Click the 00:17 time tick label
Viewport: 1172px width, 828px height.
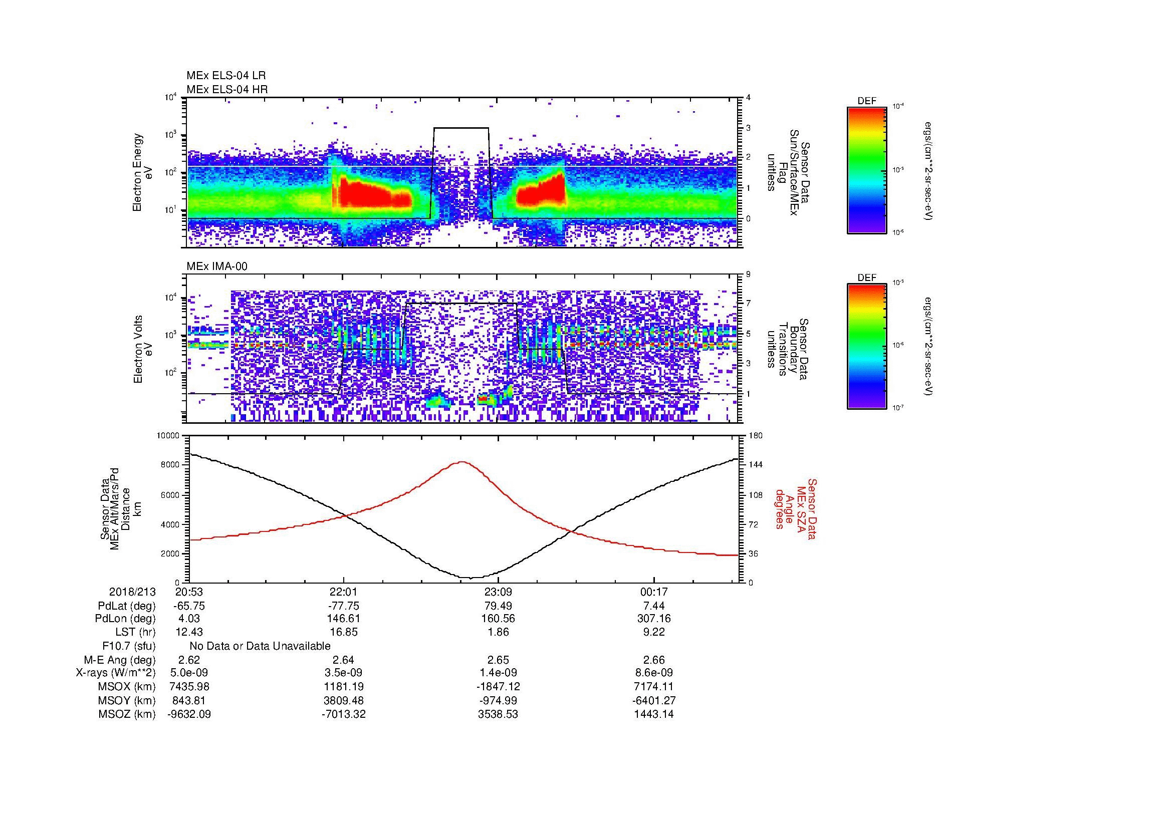tap(654, 592)
